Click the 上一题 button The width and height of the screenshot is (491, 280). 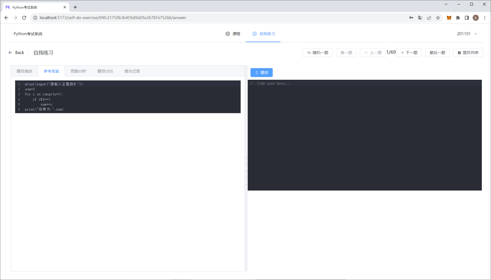373,53
